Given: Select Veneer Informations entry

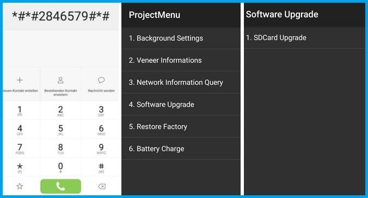Looking at the screenshot, I should [181, 60].
